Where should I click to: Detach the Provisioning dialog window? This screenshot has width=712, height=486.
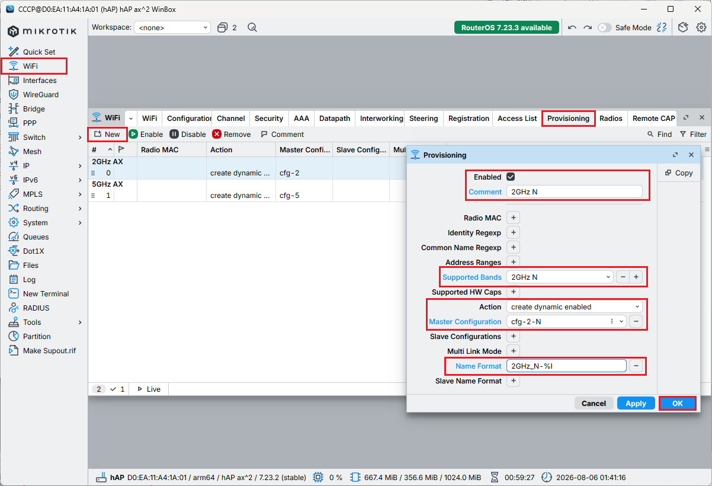coord(675,155)
